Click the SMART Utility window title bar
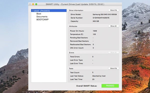150x93 pixels. coord(75,4)
